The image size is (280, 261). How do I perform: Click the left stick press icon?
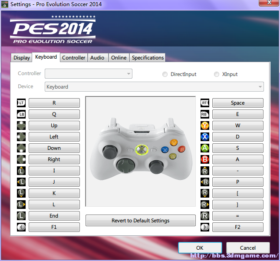click(21, 216)
